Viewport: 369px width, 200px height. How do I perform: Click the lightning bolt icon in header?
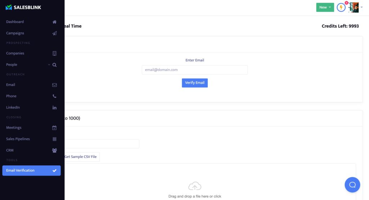point(341,8)
